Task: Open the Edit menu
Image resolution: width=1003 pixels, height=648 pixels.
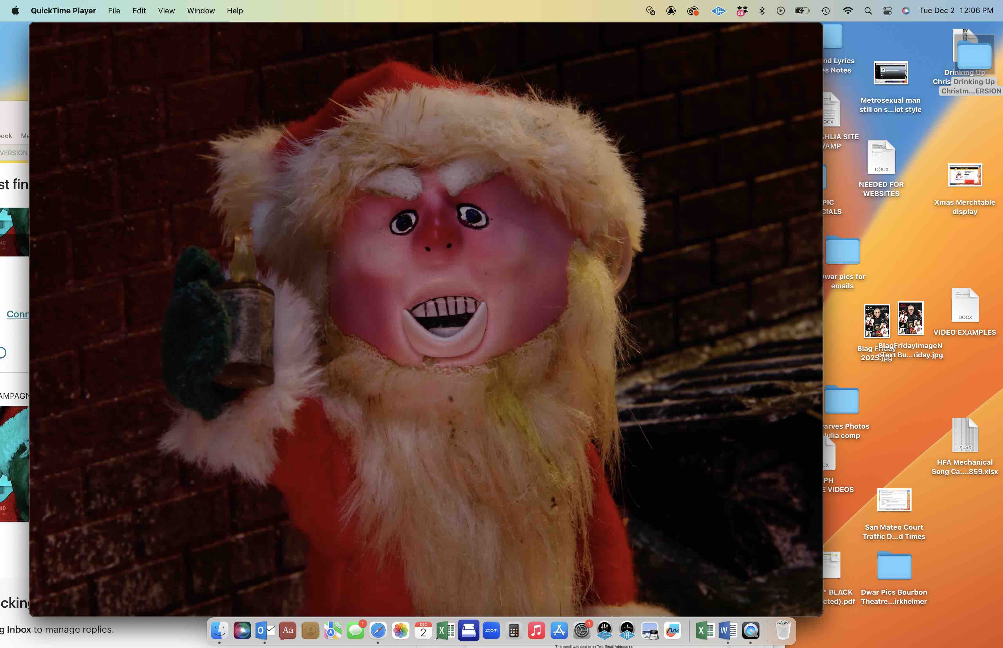Action: tap(139, 10)
